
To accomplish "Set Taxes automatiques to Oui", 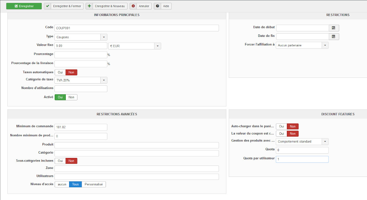I will click(x=60, y=73).
